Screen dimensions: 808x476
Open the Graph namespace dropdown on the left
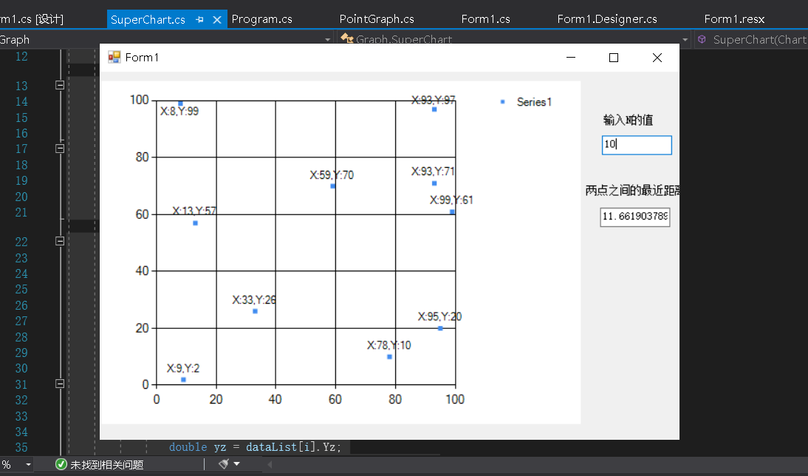(328, 39)
